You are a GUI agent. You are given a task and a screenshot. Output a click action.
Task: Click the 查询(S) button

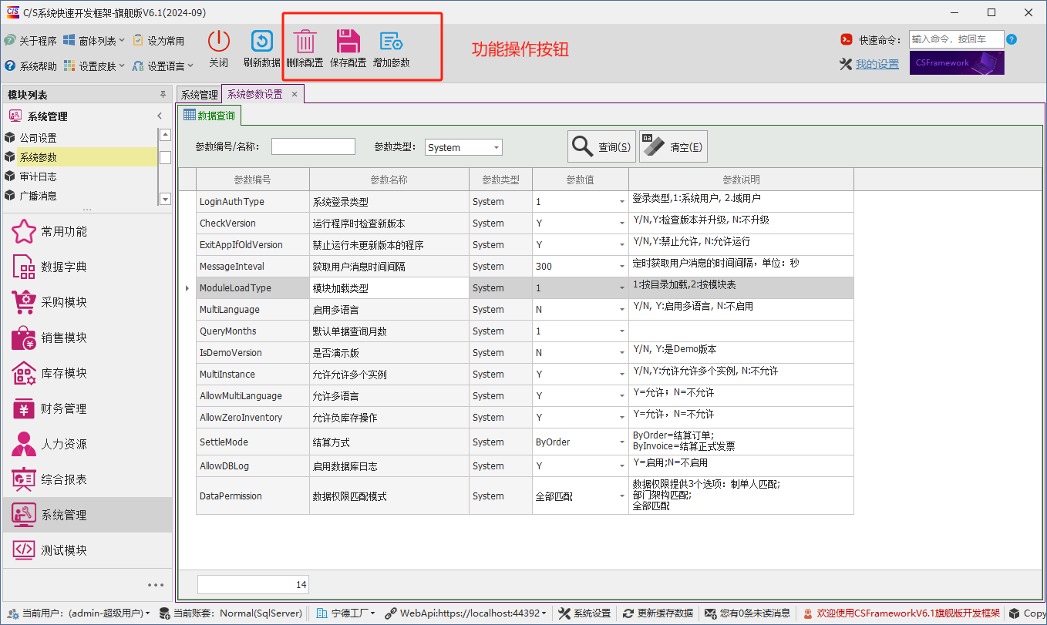pos(602,146)
